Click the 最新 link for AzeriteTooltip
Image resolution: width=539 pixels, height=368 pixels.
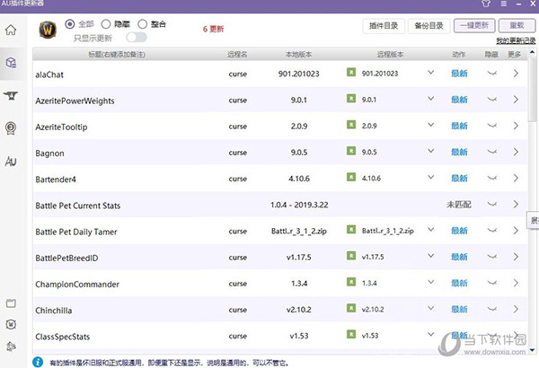(x=459, y=126)
